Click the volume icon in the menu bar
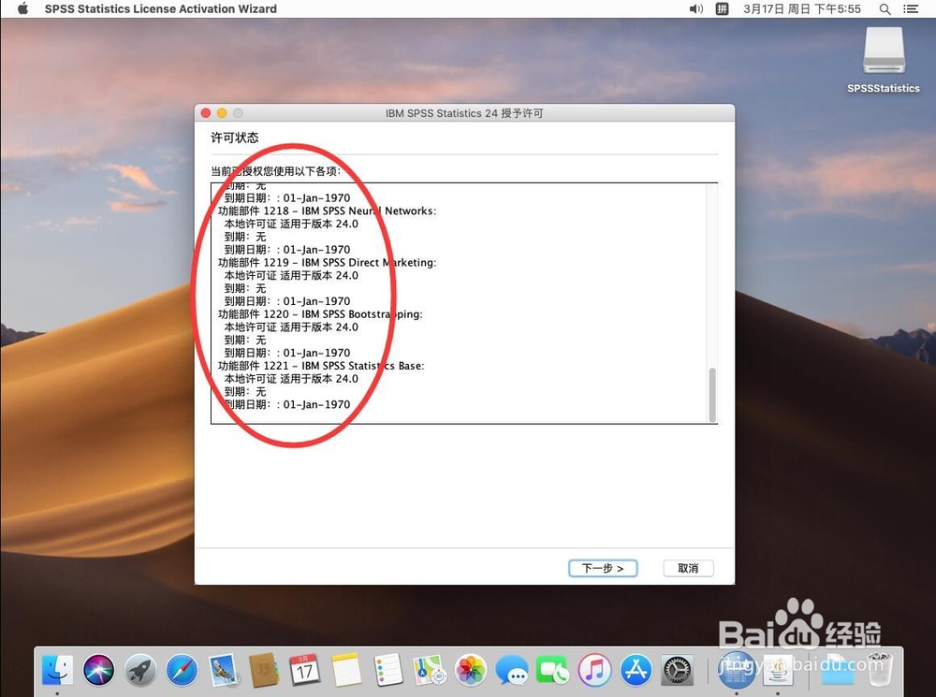 pyautogui.click(x=695, y=9)
